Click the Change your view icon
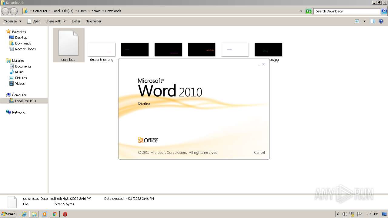The width and height of the screenshot is (388, 218). (357, 21)
